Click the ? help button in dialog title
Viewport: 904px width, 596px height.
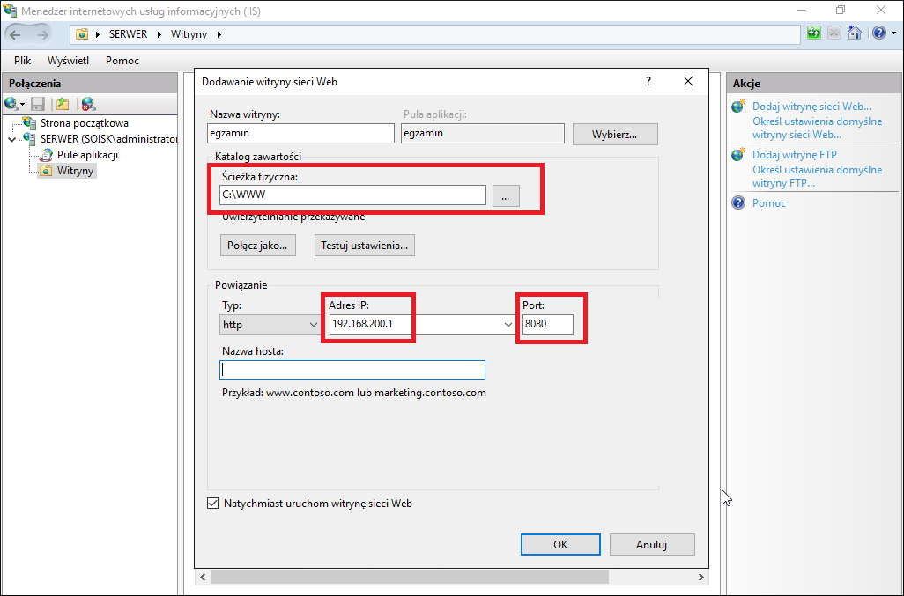[648, 81]
